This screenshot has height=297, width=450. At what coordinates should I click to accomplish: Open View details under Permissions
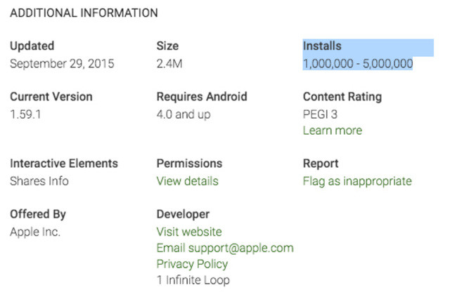pos(187,181)
